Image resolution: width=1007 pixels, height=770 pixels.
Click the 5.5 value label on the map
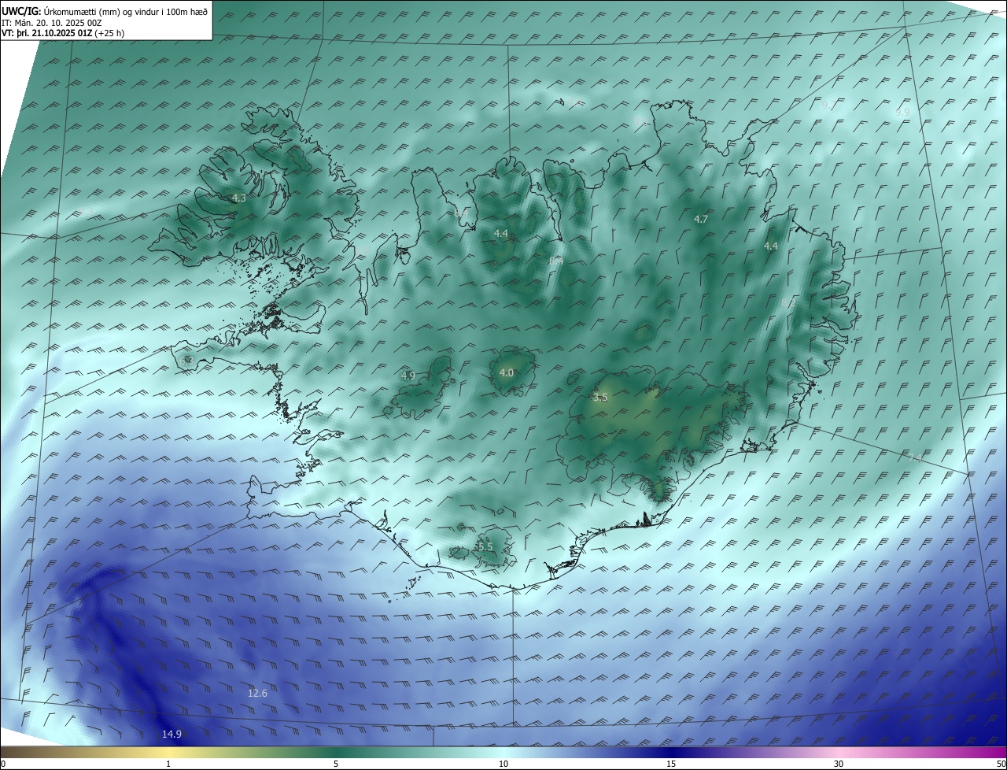click(x=485, y=546)
